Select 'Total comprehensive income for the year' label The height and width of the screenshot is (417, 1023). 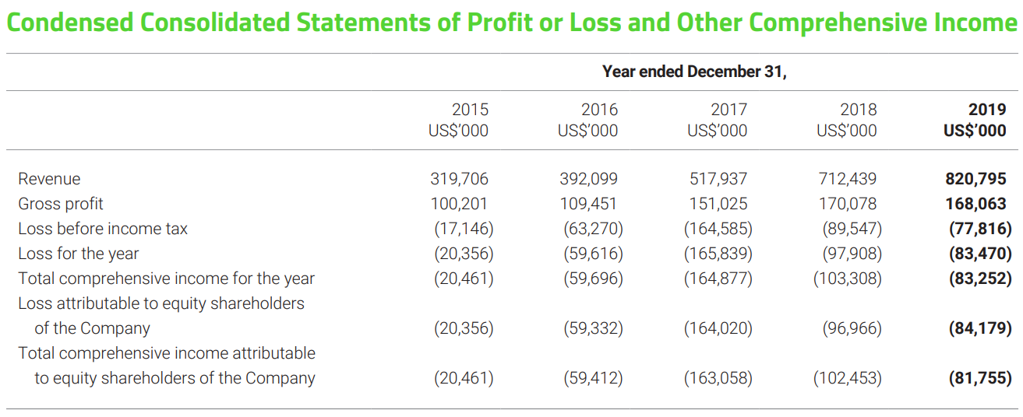(x=166, y=279)
